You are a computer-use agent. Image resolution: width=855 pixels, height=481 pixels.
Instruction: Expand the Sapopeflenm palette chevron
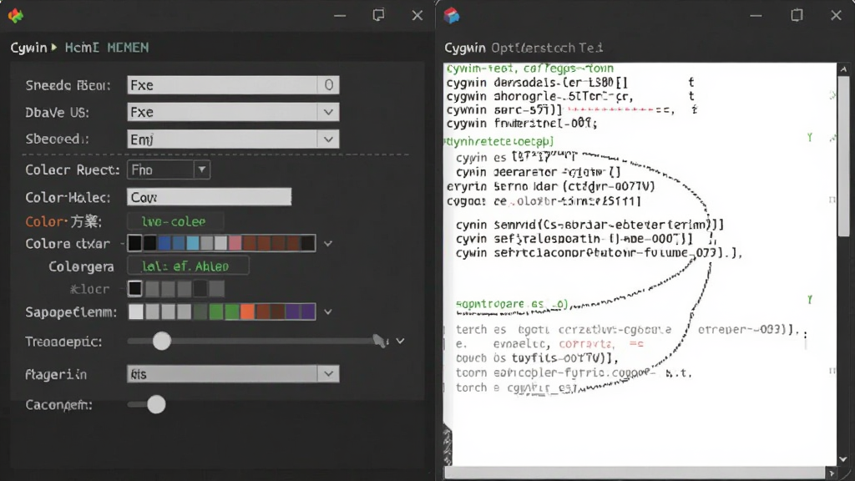pos(327,312)
